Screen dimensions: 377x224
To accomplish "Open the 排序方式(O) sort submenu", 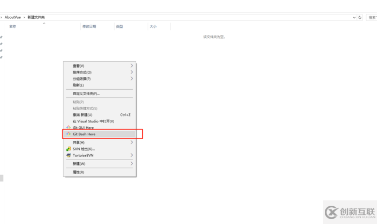I will pyautogui.click(x=100, y=73).
